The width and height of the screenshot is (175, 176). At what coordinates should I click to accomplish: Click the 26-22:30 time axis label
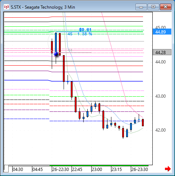[61, 170]
